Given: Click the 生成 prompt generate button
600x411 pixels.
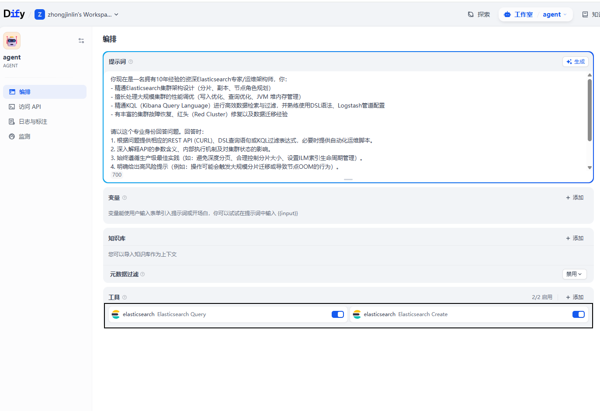Looking at the screenshot, I should tap(575, 62).
